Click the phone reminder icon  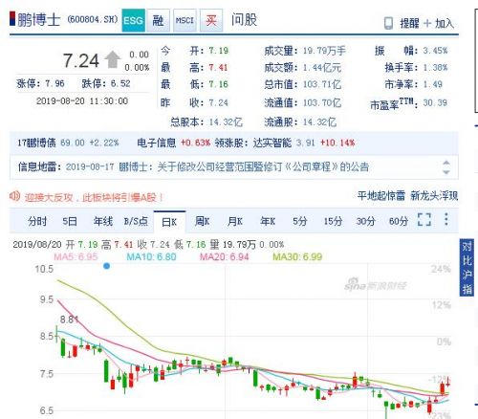point(388,23)
